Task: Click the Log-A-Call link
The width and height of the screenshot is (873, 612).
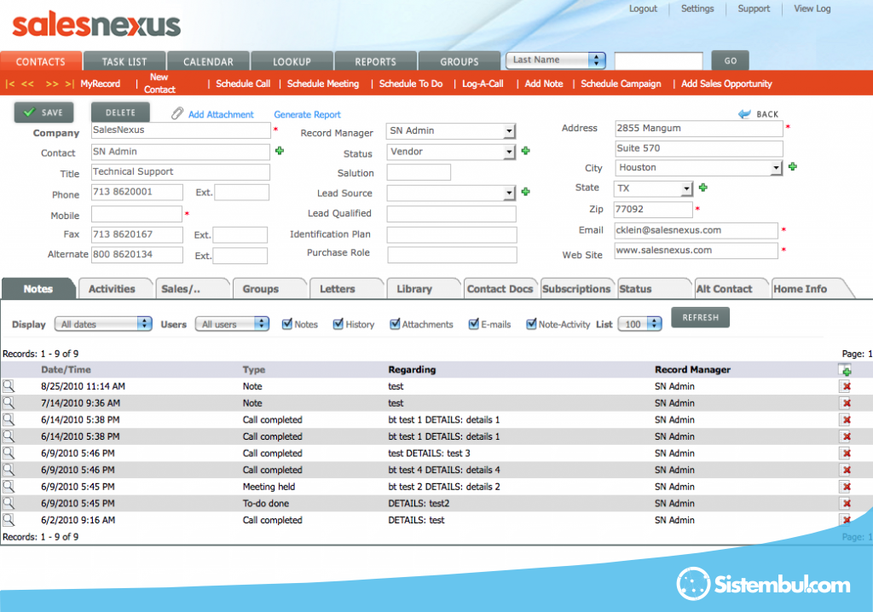Action: [483, 84]
